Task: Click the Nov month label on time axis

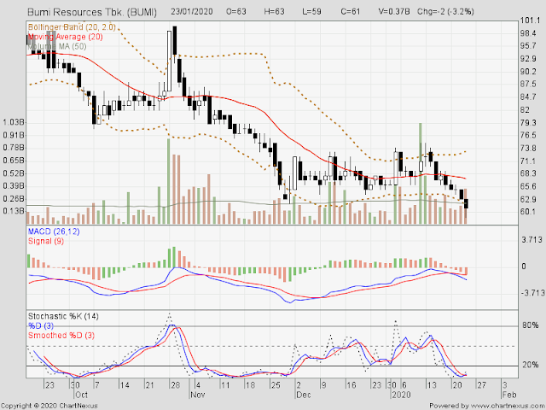Action: (x=198, y=395)
